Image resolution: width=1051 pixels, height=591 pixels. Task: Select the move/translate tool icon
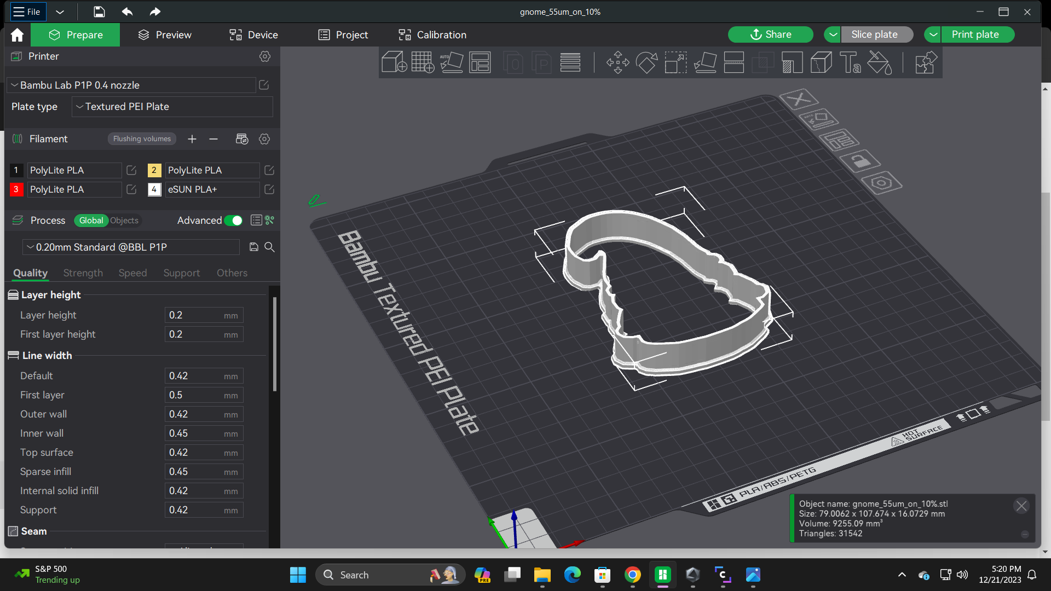point(618,63)
